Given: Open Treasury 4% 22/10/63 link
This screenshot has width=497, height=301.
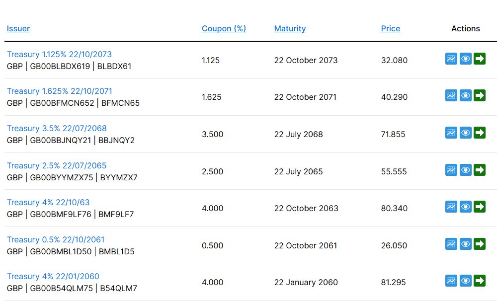Looking at the screenshot, I should [48, 203].
